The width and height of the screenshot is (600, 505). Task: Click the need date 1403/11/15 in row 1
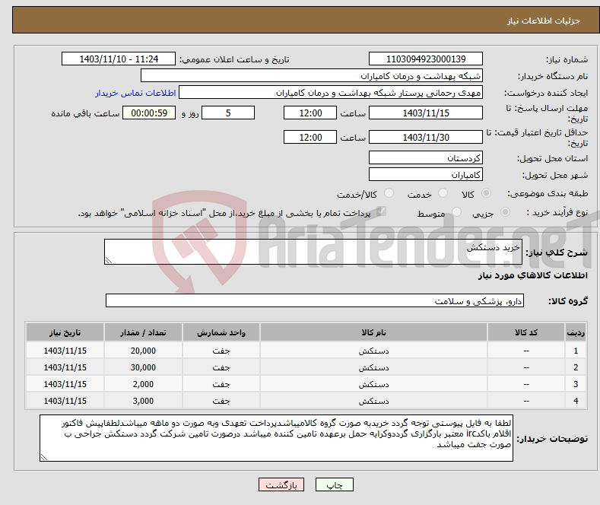click(x=65, y=351)
